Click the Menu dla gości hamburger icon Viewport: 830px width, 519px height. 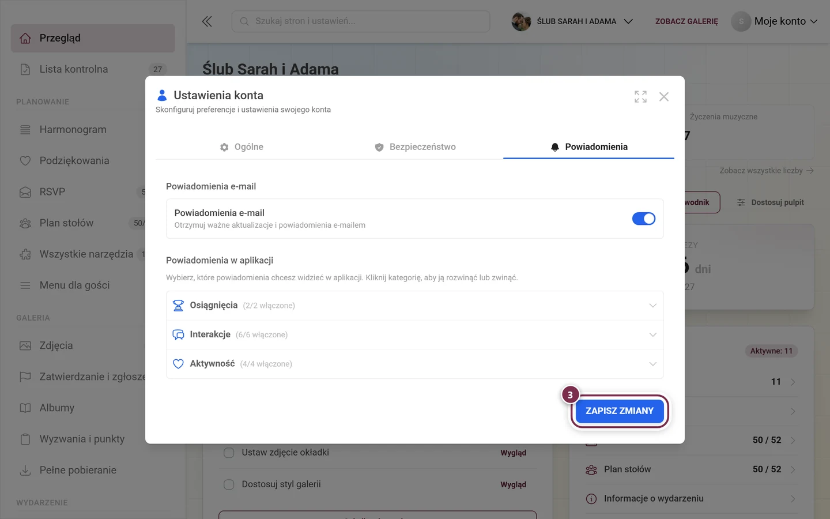(x=25, y=285)
